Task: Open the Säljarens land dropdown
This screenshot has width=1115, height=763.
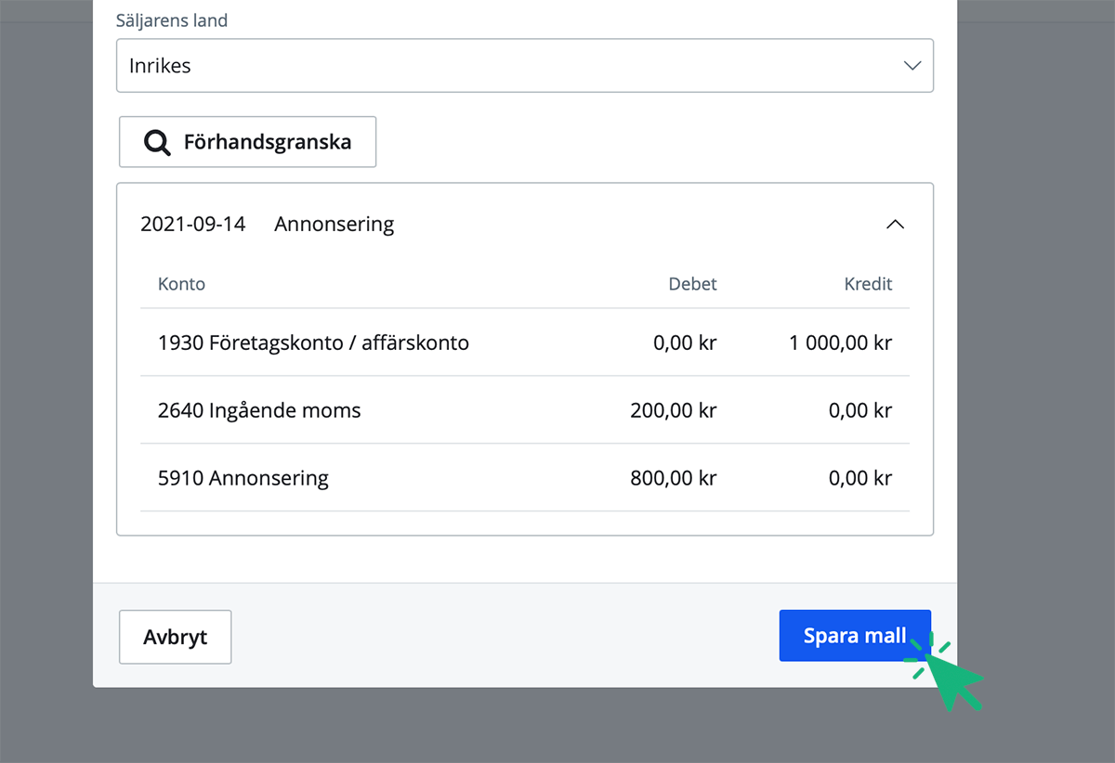Action: click(x=525, y=65)
